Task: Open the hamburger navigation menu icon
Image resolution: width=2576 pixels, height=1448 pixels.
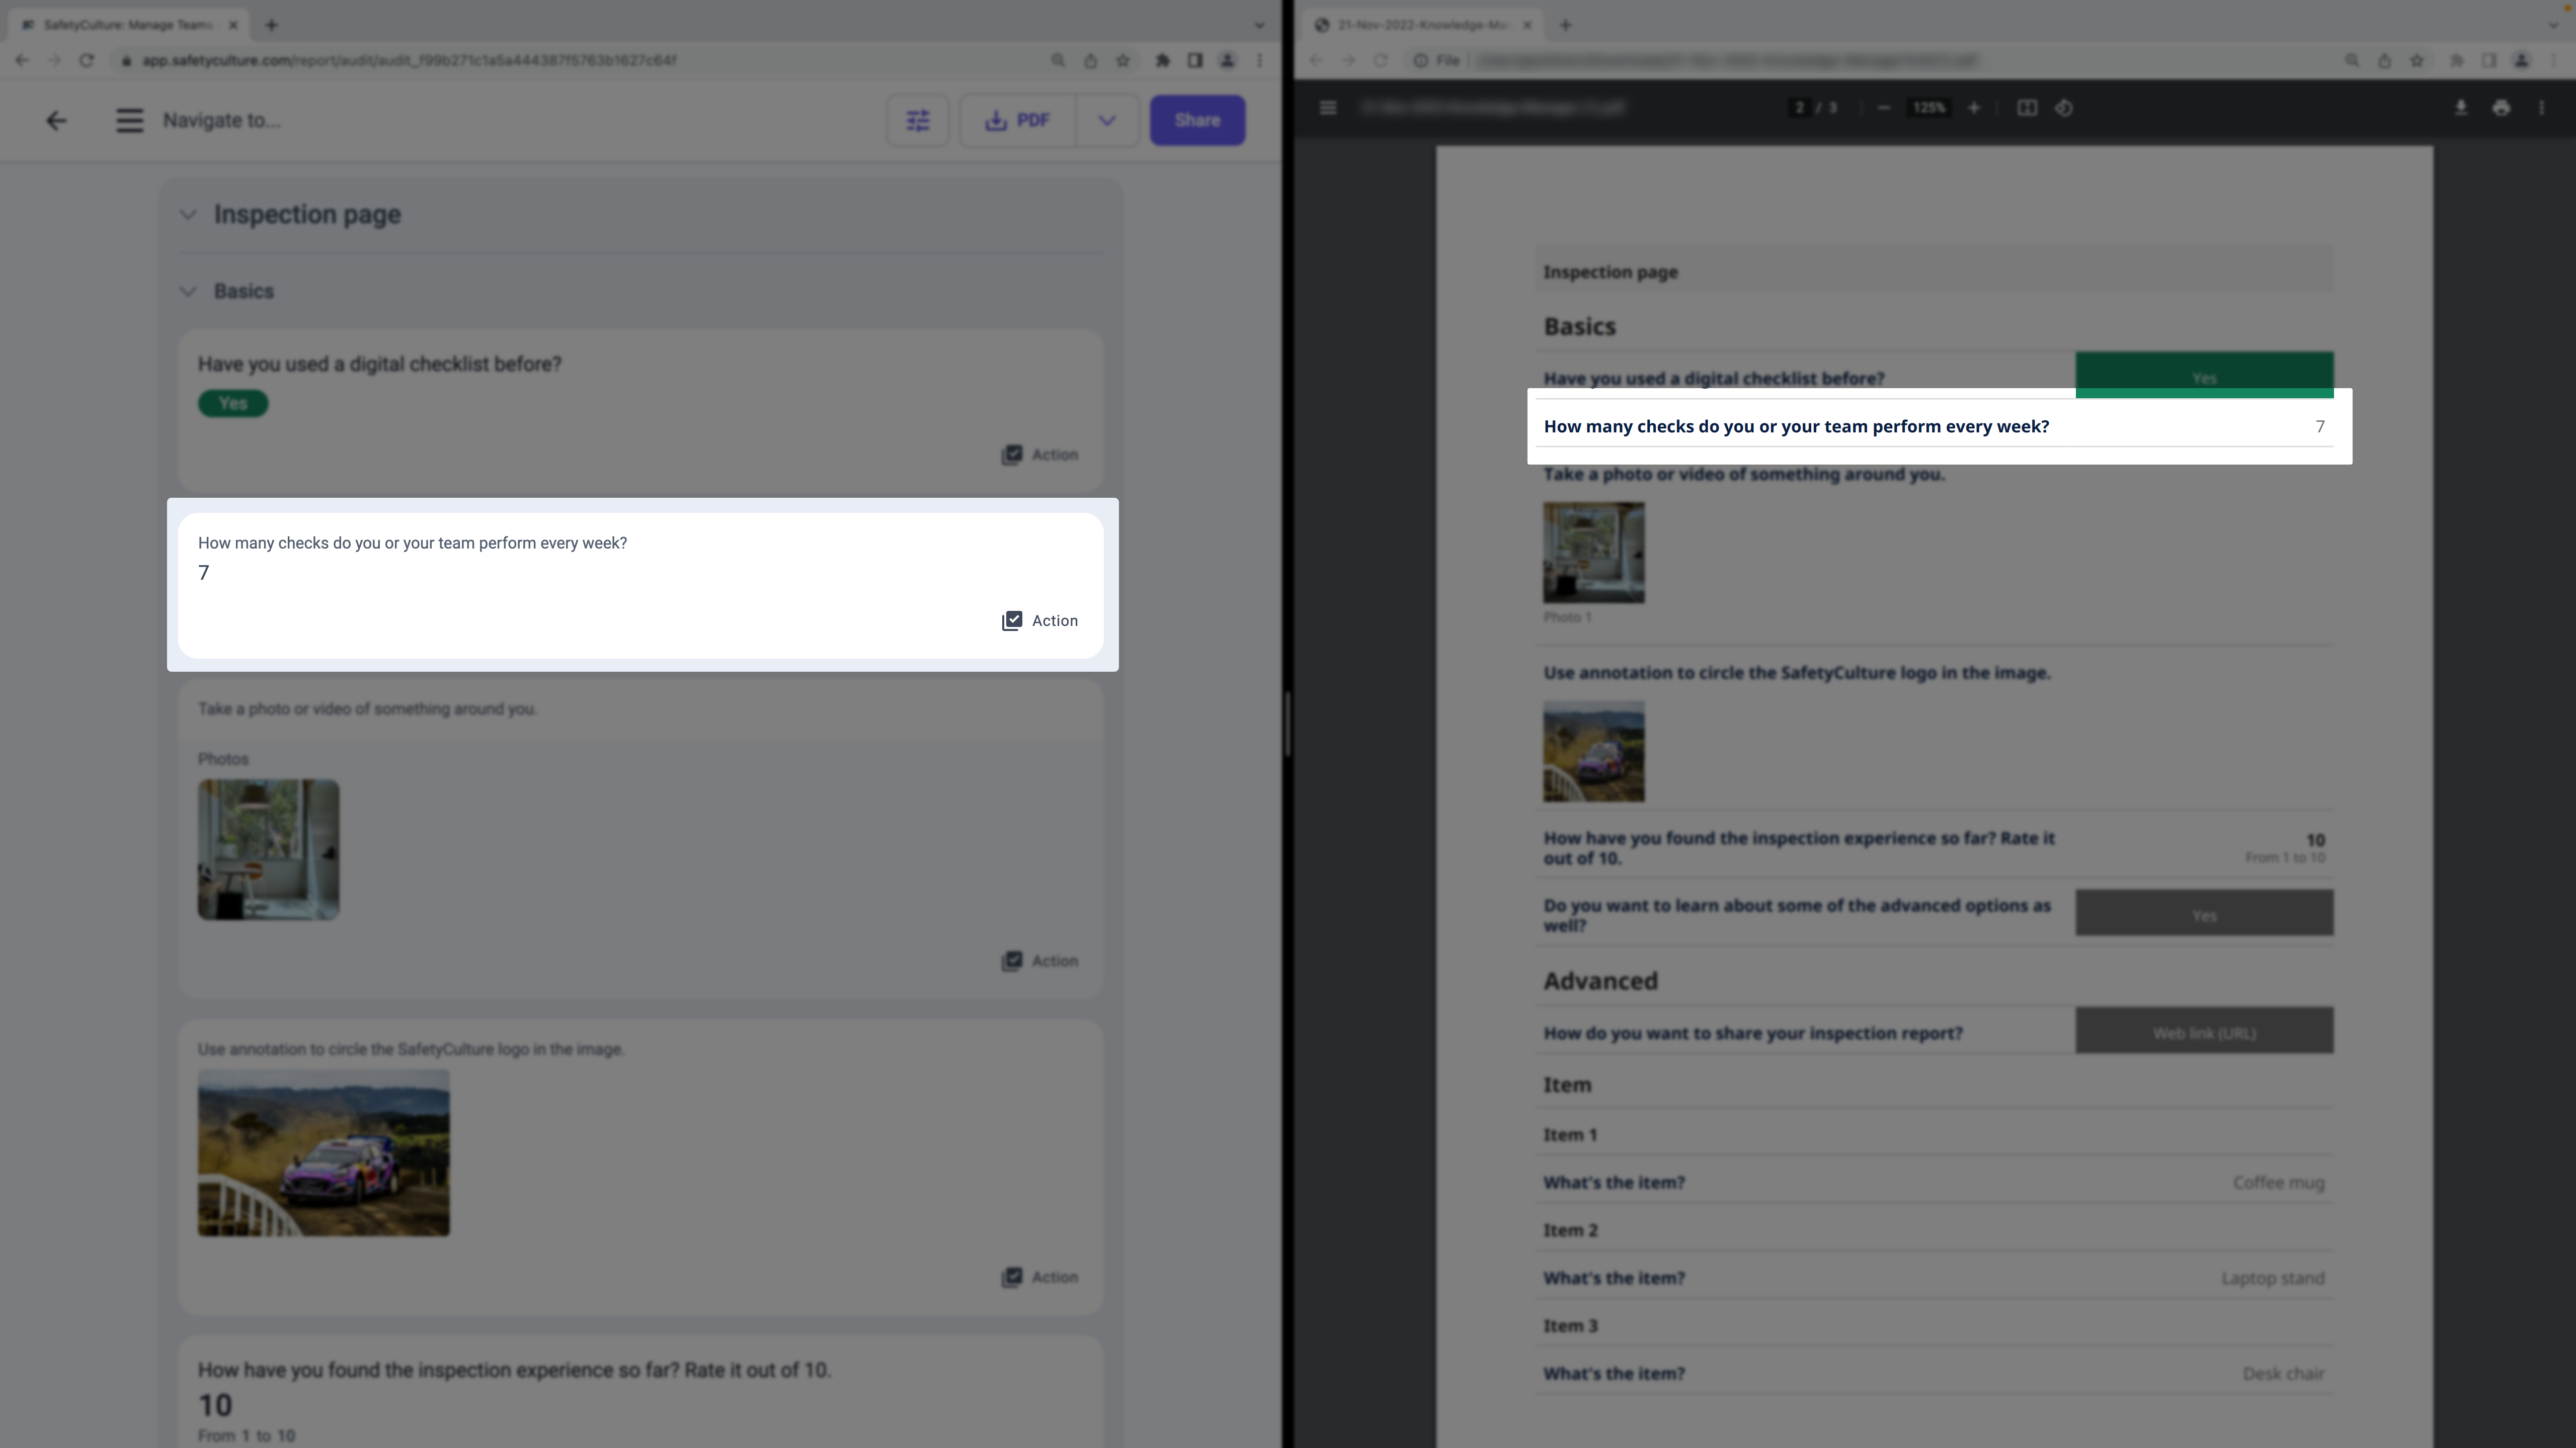Action: [129, 120]
